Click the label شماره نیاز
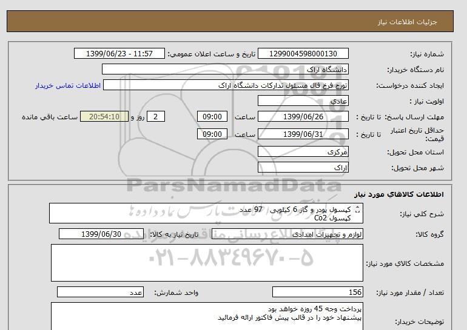The width and height of the screenshot is (467, 330). pos(427,54)
